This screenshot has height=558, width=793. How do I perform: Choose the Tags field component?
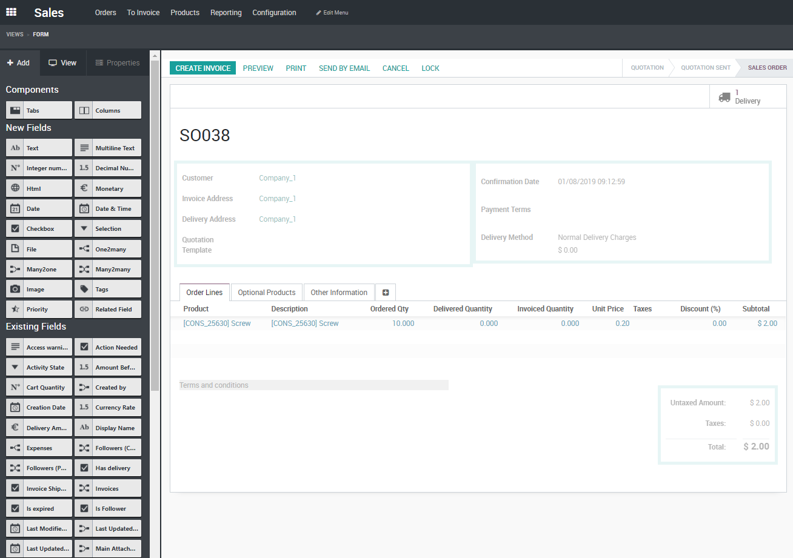click(108, 289)
